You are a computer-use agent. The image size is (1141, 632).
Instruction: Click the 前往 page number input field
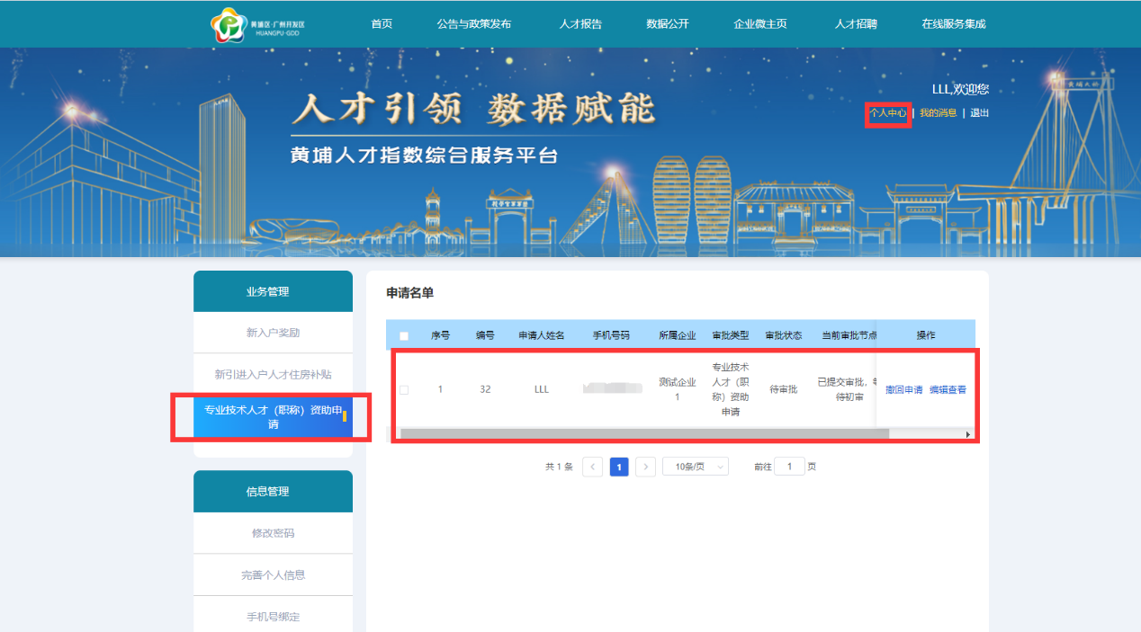click(789, 467)
